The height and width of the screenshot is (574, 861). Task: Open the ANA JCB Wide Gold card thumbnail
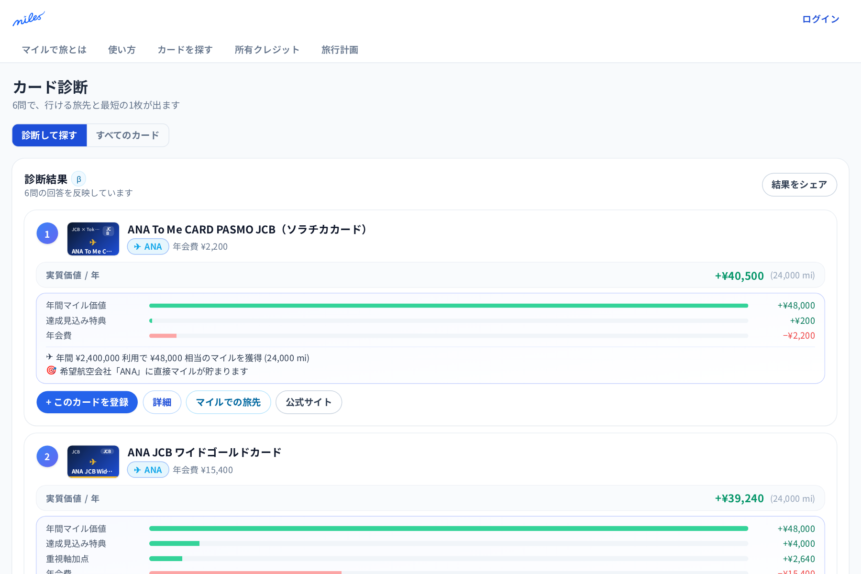(x=93, y=462)
